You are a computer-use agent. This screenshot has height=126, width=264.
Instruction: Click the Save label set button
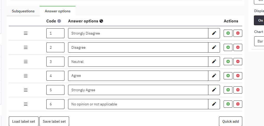pyautogui.click(x=54, y=121)
